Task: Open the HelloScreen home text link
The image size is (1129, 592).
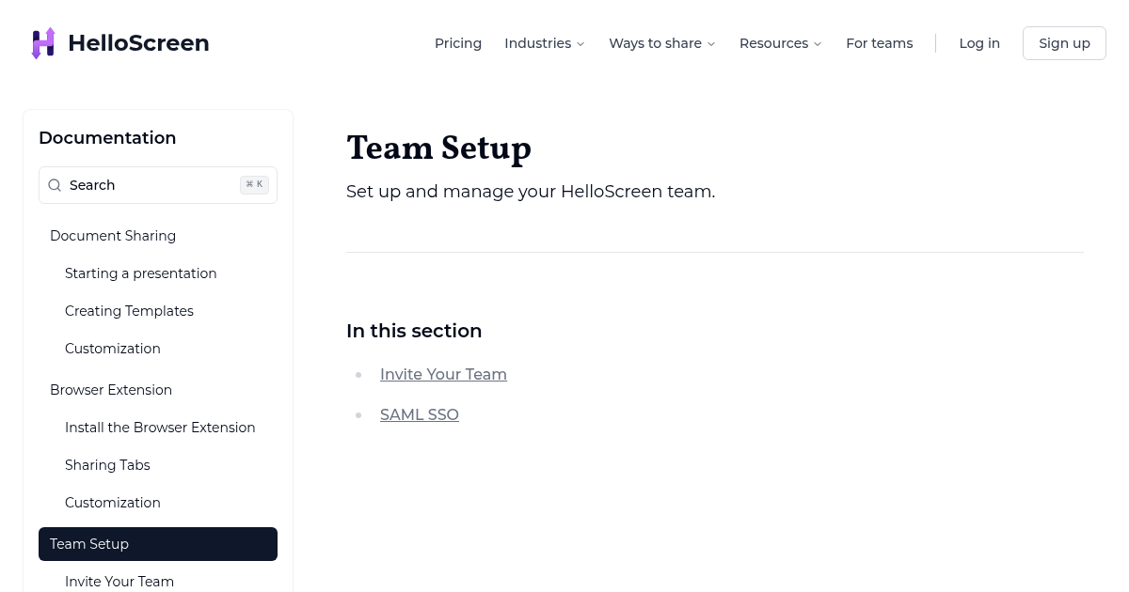Action: pos(138,43)
